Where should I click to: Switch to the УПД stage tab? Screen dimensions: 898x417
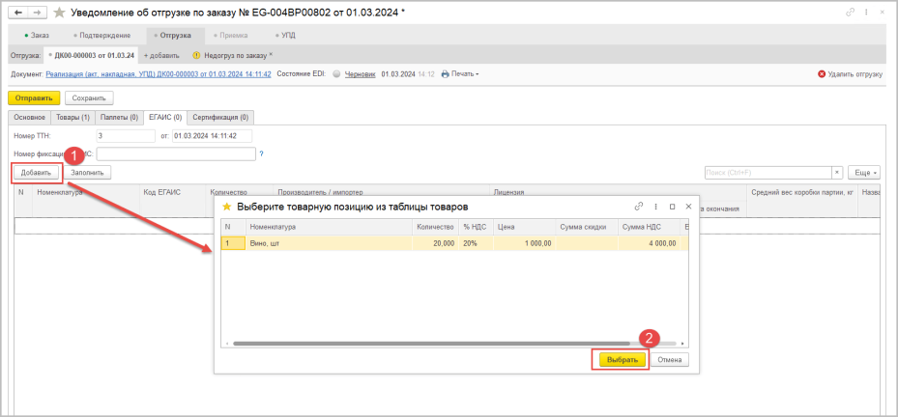[285, 36]
